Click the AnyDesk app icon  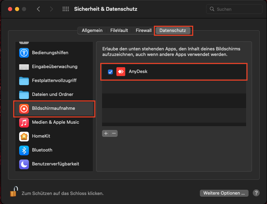[121, 72]
